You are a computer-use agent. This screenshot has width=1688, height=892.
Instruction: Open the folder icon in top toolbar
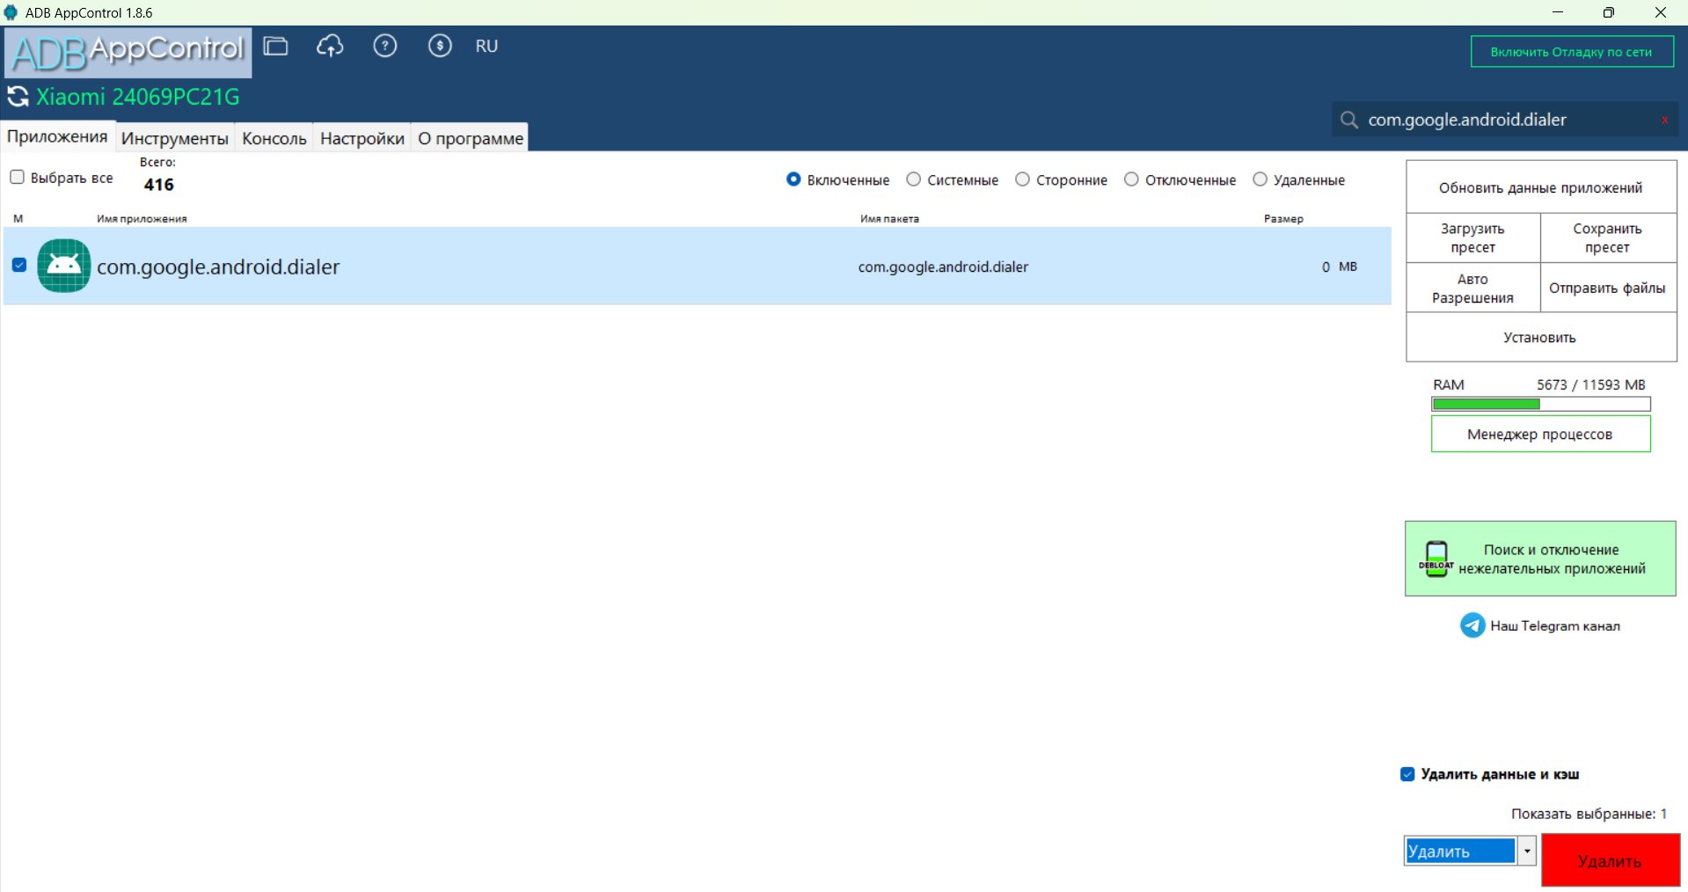(275, 47)
